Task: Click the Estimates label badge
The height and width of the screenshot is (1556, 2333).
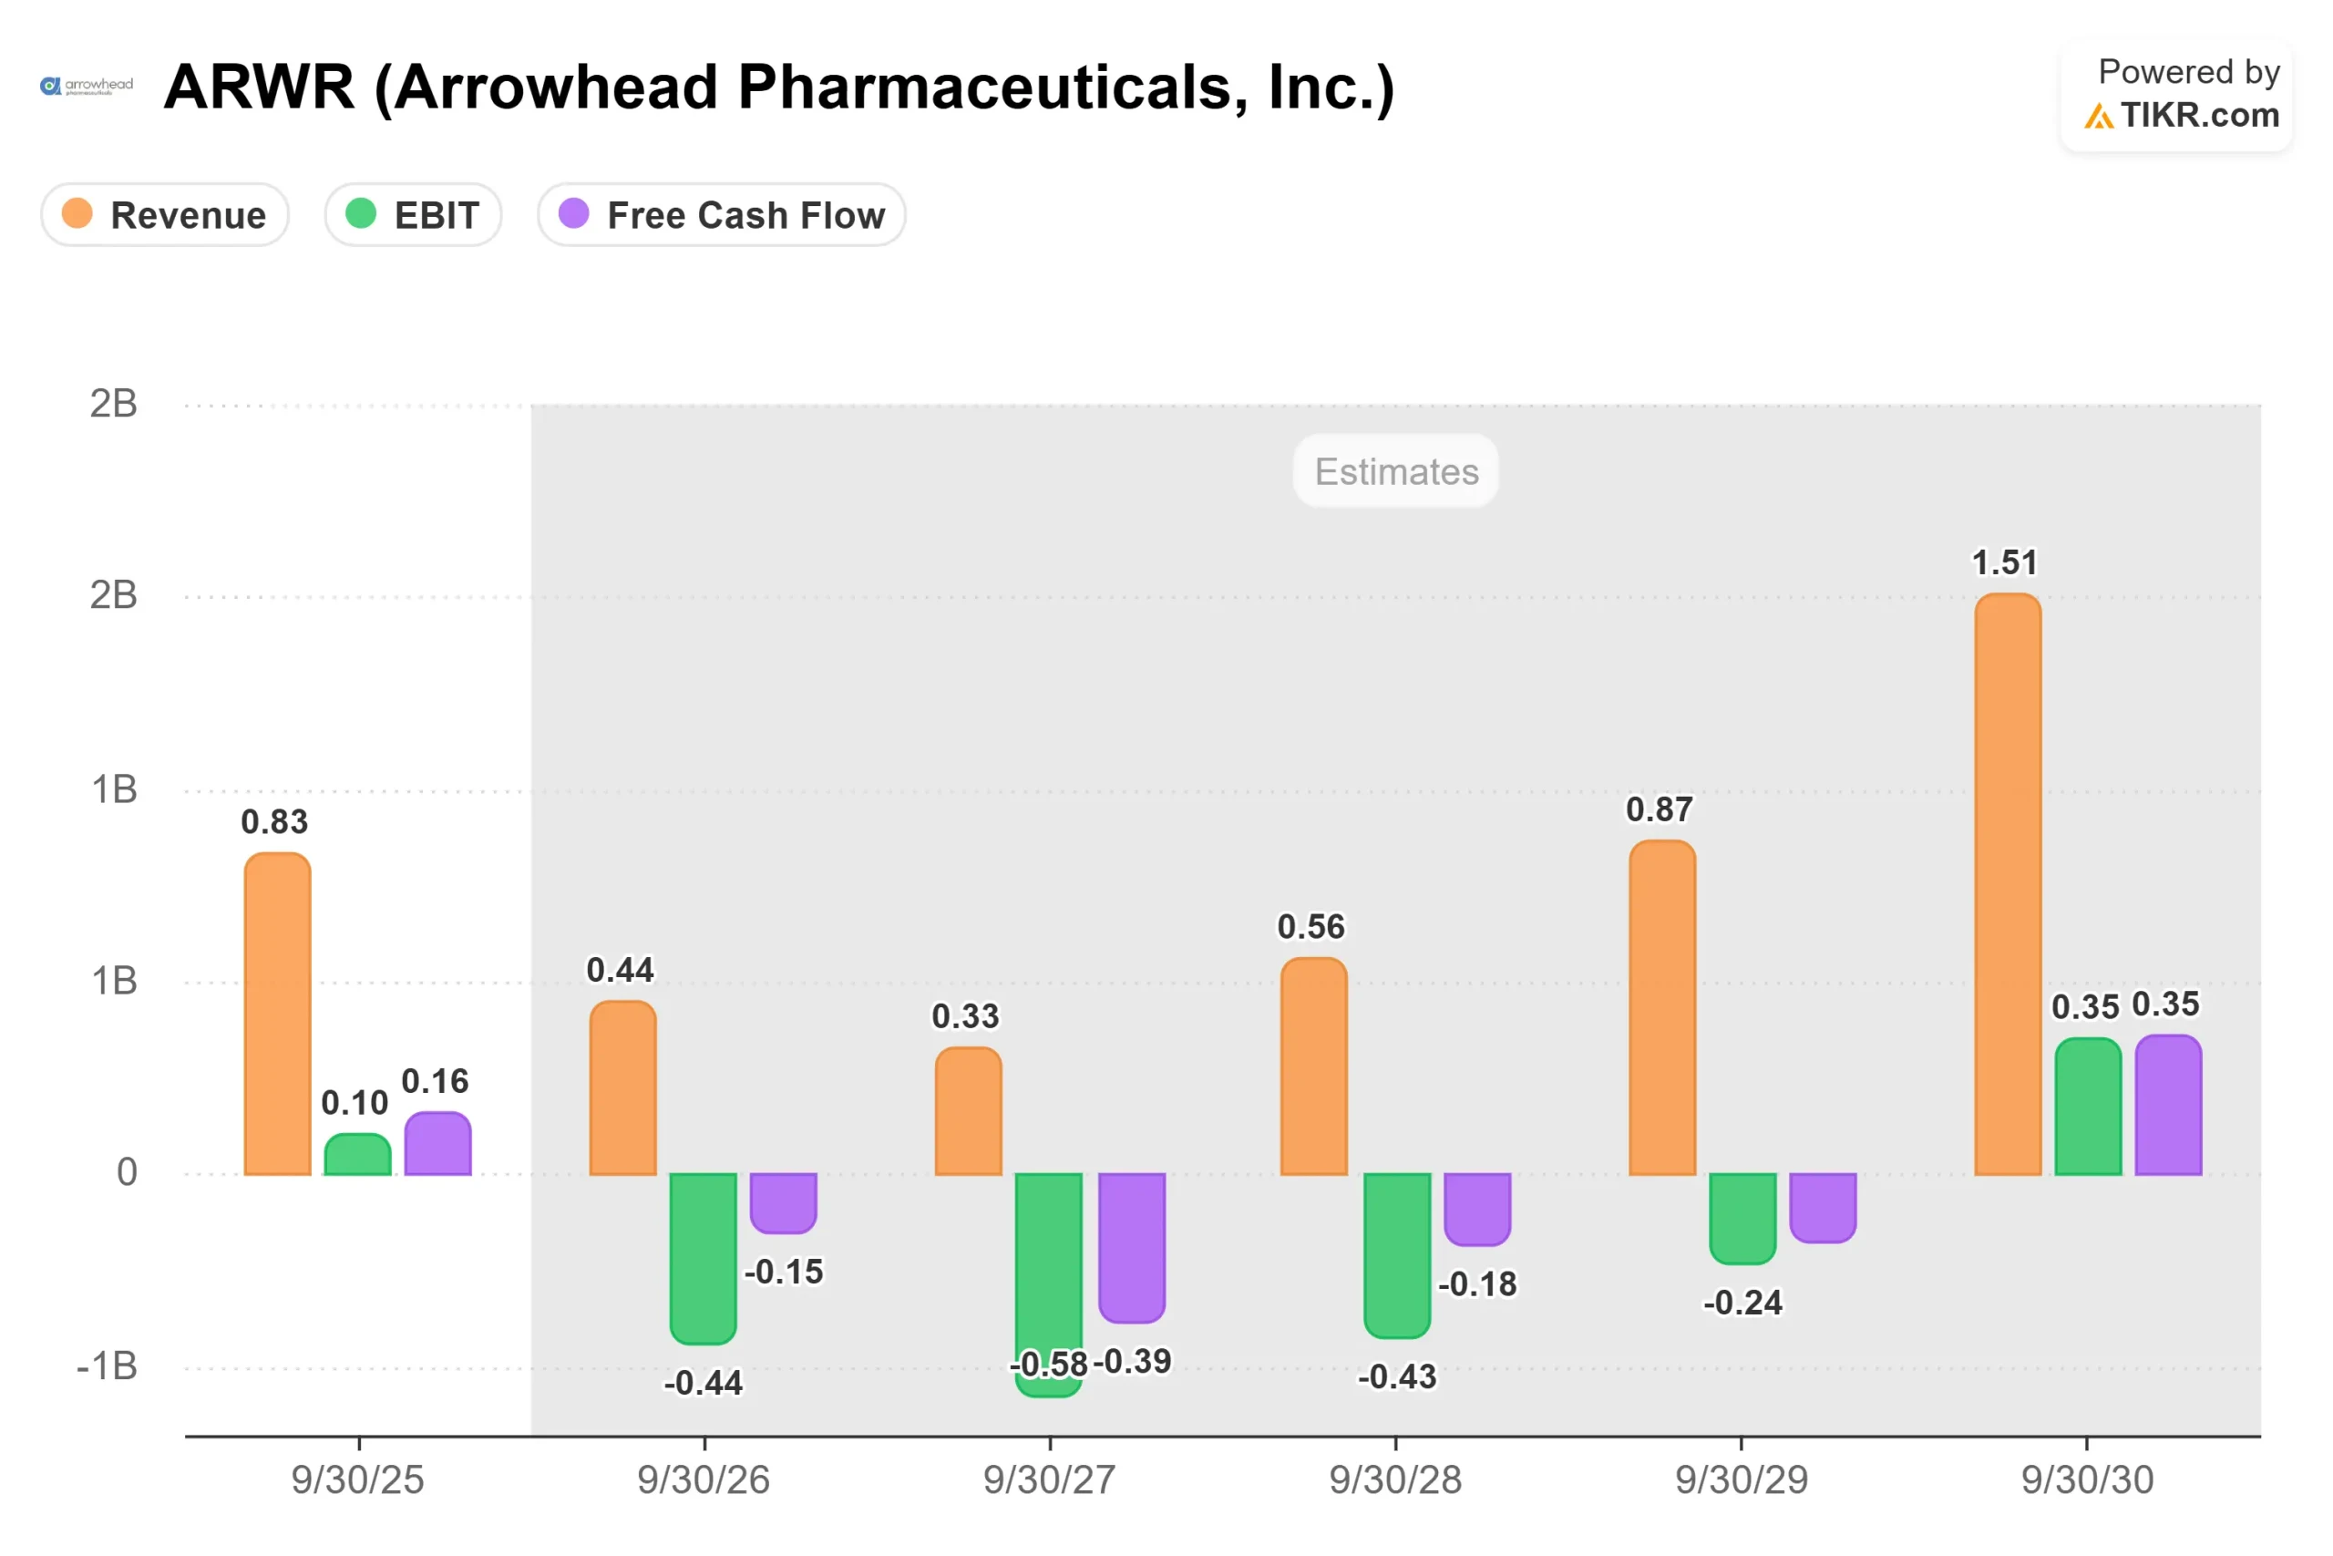Action: [1395, 471]
